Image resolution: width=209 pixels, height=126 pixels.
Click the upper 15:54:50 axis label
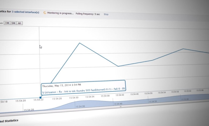pos(148,94)
